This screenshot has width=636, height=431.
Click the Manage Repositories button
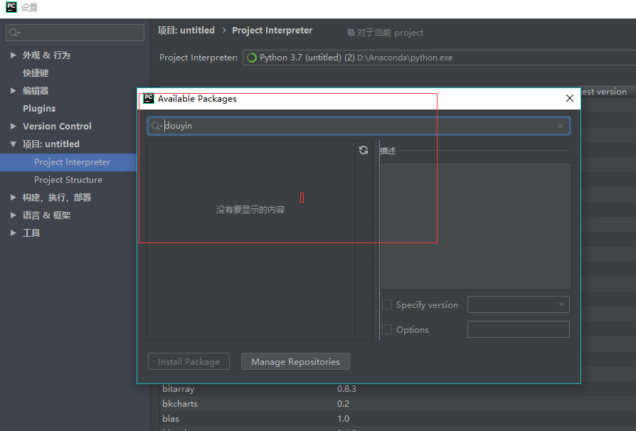coord(295,361)
